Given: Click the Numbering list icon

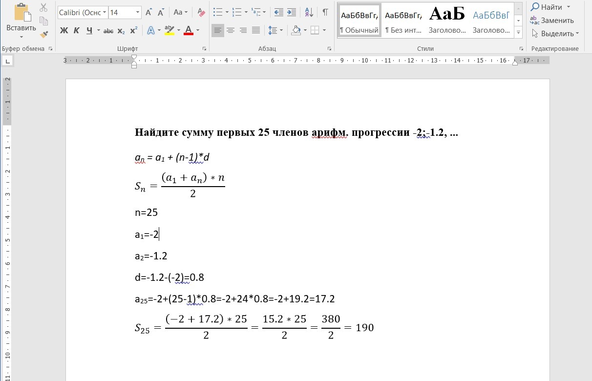Looking at the screenshot, I should coord(237,13).
